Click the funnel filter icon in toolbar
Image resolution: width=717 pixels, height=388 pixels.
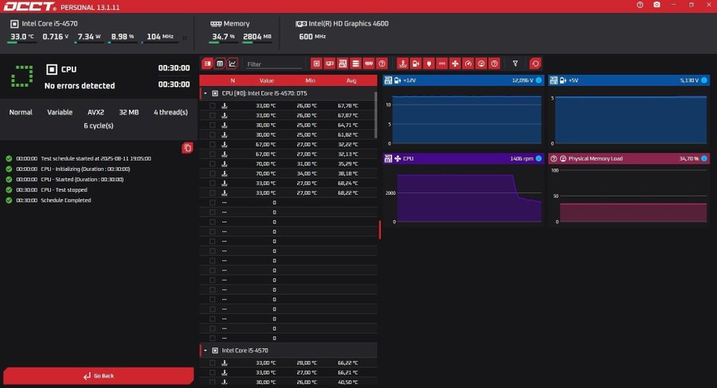pyautogui.click(x=515, y=64)
